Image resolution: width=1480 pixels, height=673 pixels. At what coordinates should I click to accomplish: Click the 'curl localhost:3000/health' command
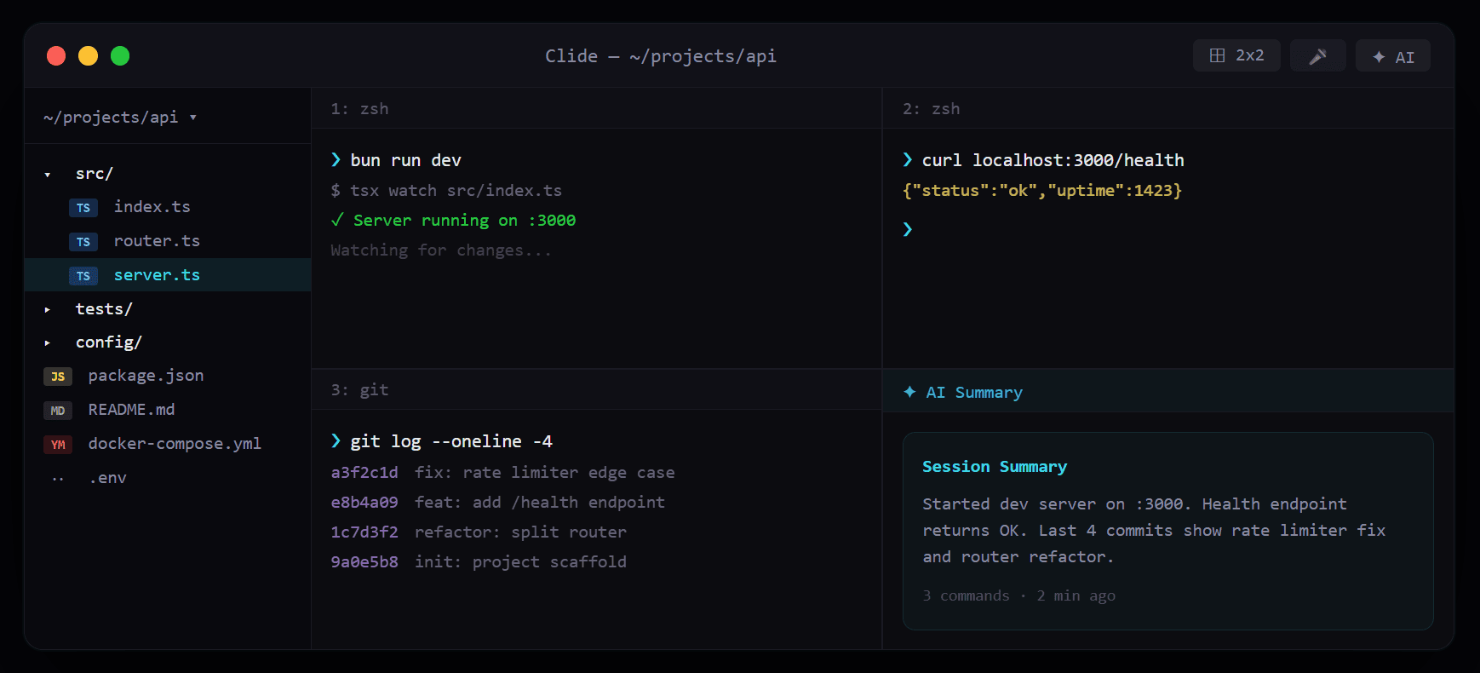click(1053, 160)
